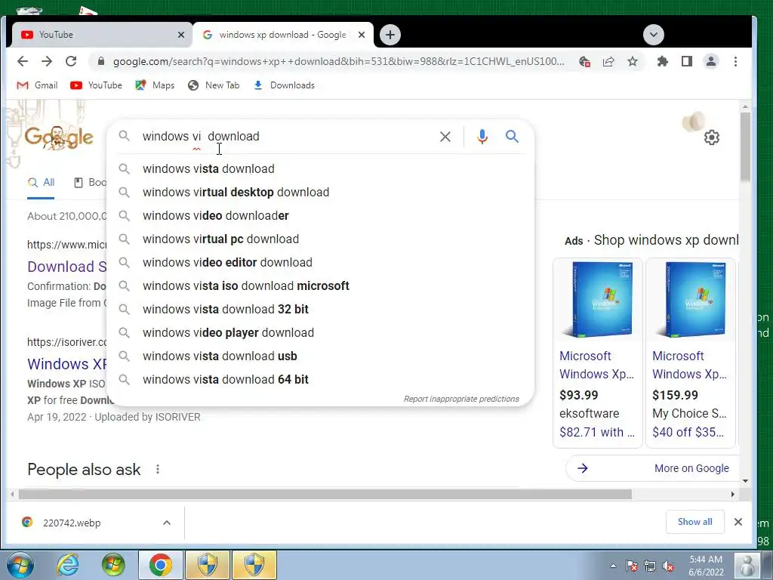Select the All search results tab

(41, 183)
